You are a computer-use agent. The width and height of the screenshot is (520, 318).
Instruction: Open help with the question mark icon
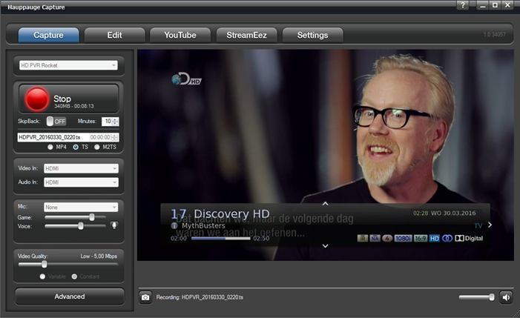pos(463,5)
